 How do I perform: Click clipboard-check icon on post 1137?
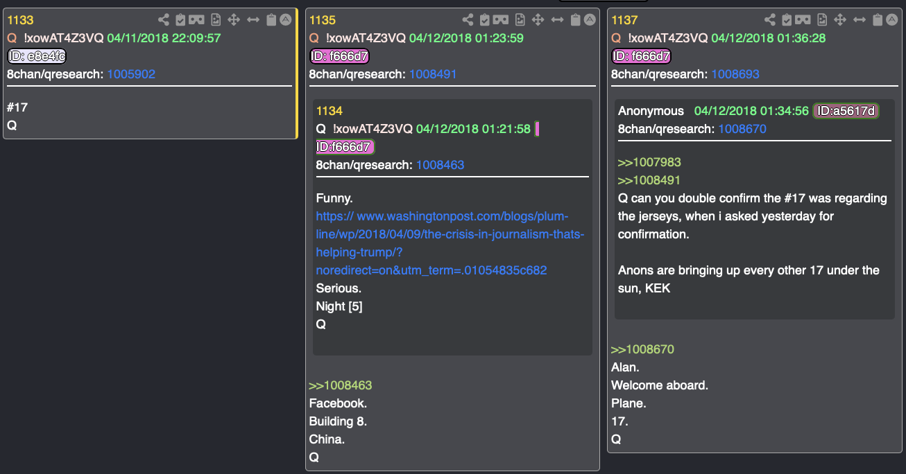point(786,20)
